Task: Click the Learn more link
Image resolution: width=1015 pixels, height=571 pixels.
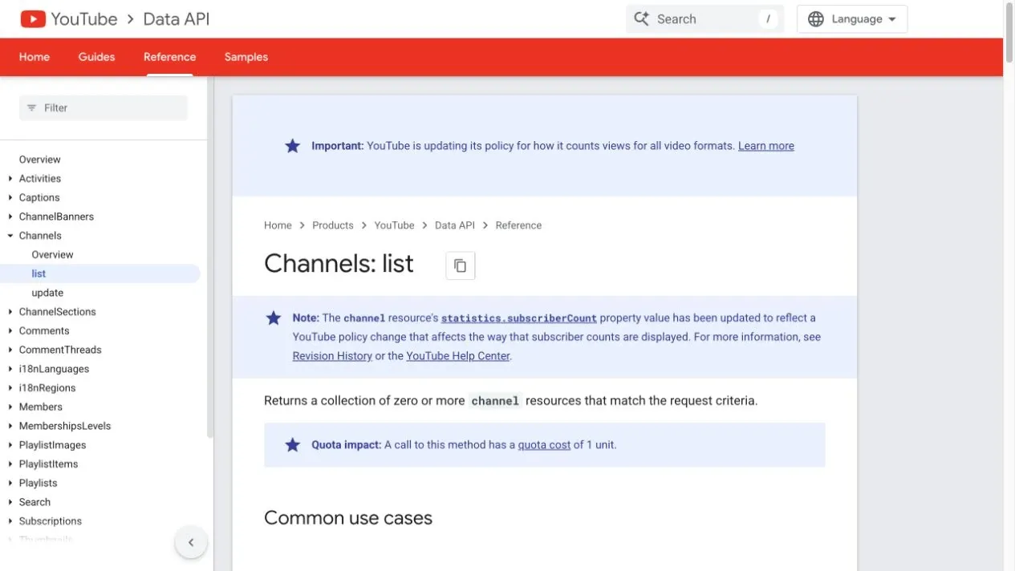Action: click(766, 146)
